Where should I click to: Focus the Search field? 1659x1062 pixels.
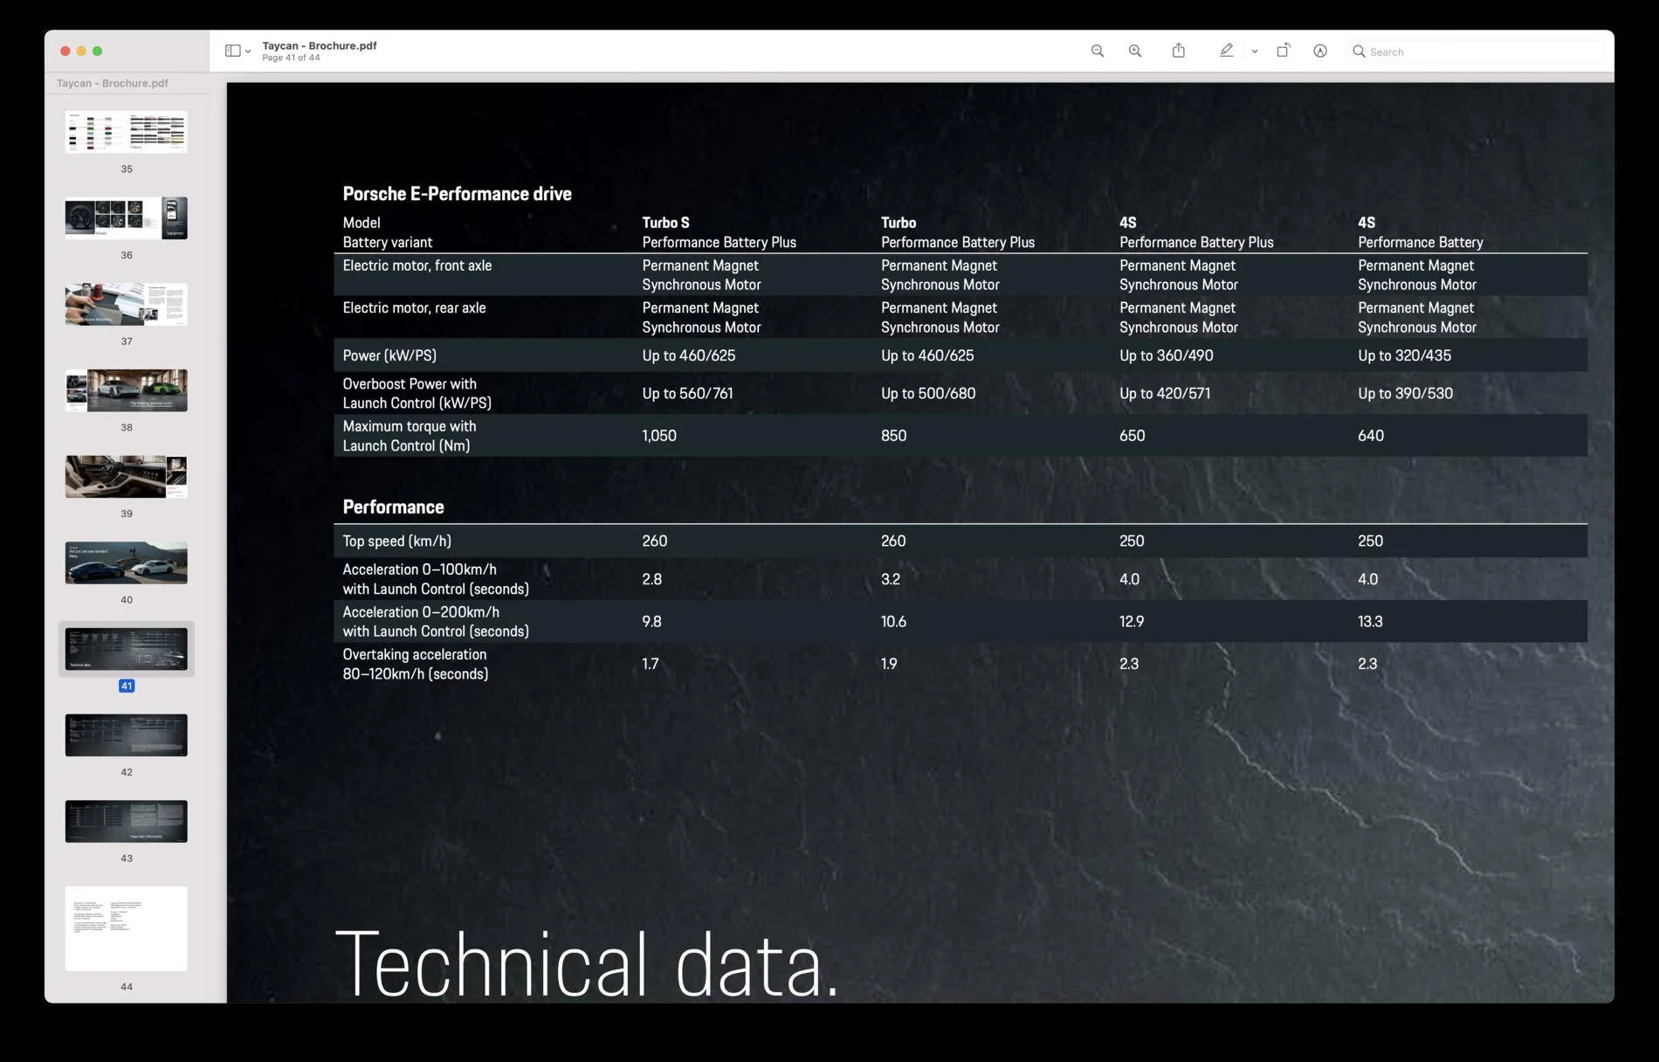(1477, 52)
